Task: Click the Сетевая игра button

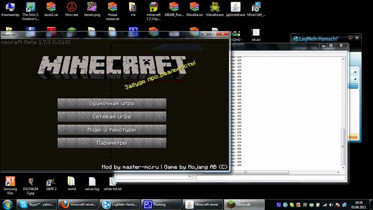Action: click(x=112, y=117)
